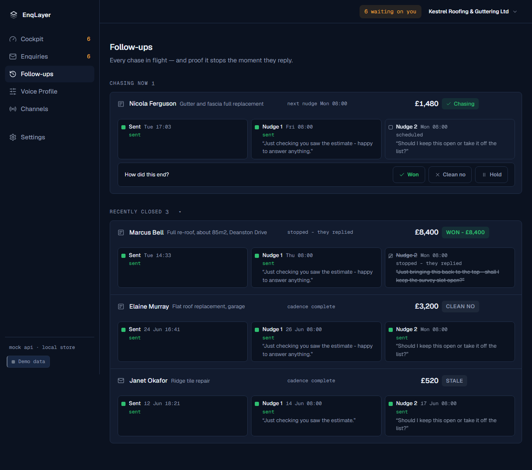Mark Nicola Ferguson's enquiry as Won
532x470 pixels.
tap(409, 175)
